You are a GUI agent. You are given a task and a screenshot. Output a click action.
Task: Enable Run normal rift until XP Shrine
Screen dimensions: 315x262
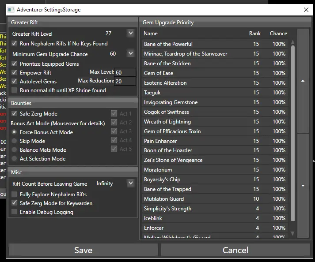(x=15, y=90)
